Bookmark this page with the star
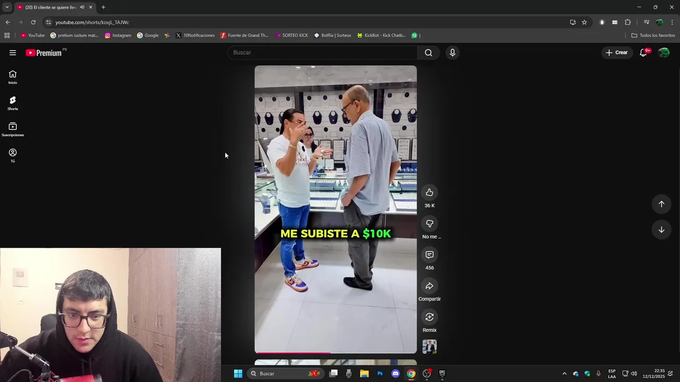 [584, 22]
